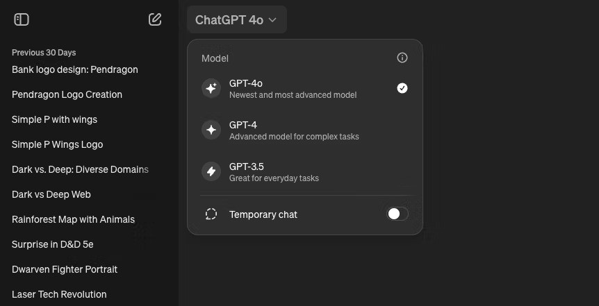
Task: Open Dwarven Fighter Portrait chat
Action: click(x=65, y=269)
